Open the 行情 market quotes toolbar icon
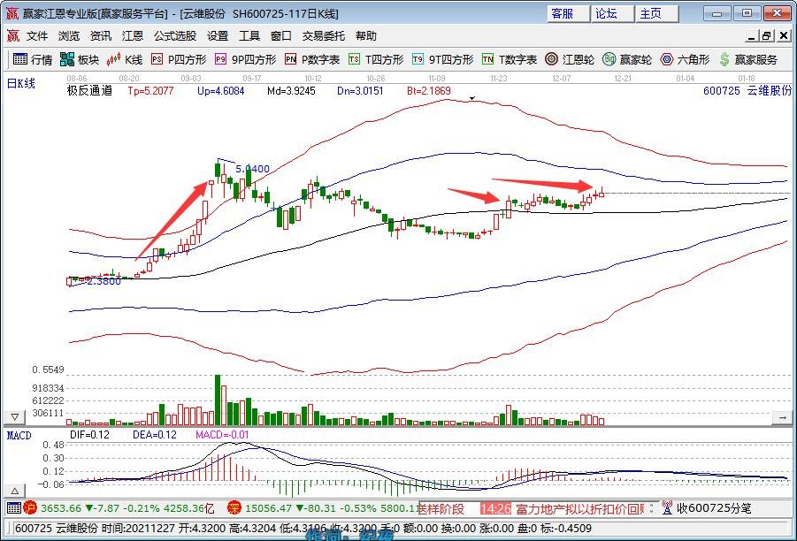The image size is (797, 541). coord(32,60)
